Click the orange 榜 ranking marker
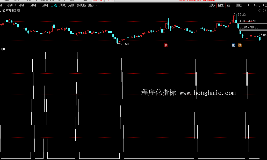Screen dimensions: 267x160 click(240, 45)
